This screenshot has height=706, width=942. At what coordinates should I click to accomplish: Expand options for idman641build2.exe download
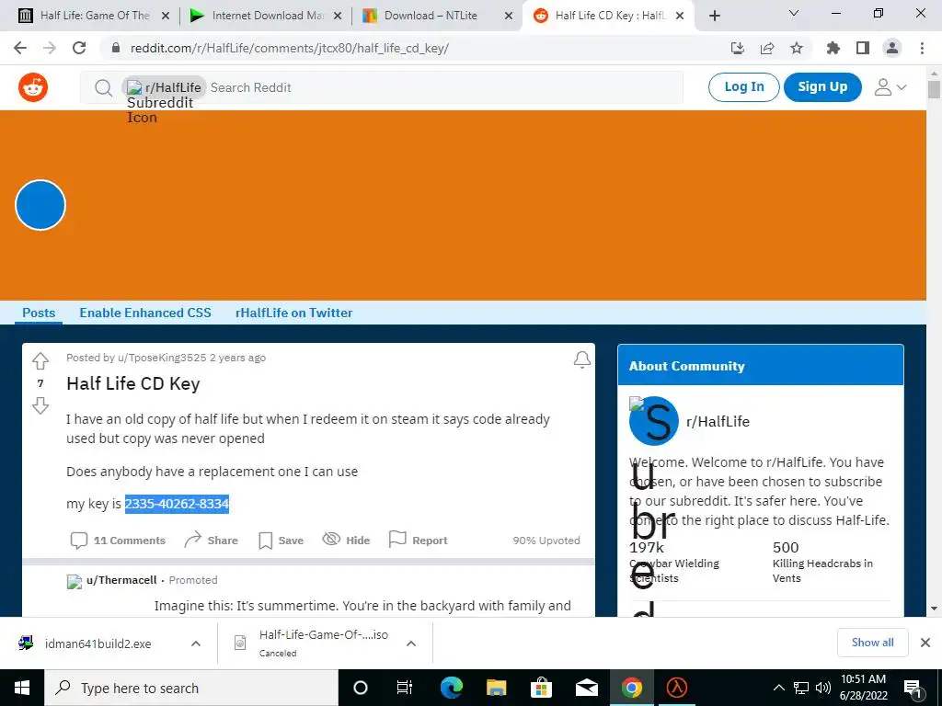pos(196,643)
